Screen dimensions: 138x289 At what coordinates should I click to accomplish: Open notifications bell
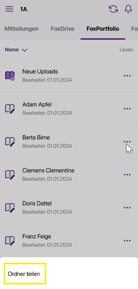tap(128, 9)
